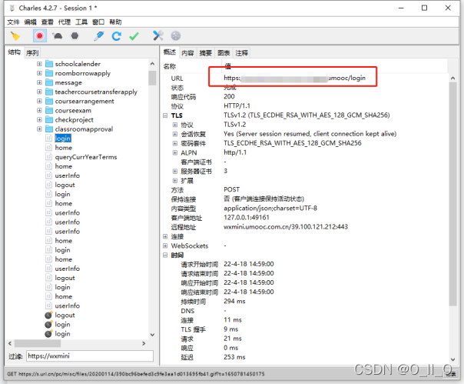Switch to the 内容 tab
The image size is (464, 384).
[187, 53]
